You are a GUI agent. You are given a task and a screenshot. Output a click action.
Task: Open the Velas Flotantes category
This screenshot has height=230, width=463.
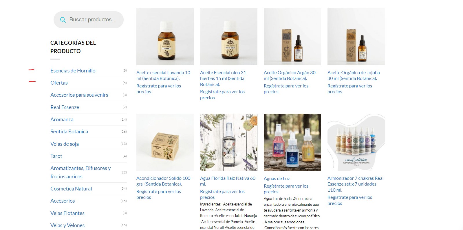(x=67, y=213)
